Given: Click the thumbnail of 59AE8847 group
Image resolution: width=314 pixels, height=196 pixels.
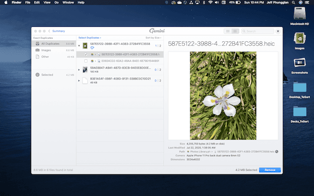Looking at the screenshot, I should 85,70.
